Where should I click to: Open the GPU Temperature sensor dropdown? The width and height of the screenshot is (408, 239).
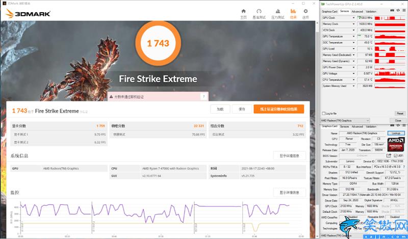coord(353,36)
